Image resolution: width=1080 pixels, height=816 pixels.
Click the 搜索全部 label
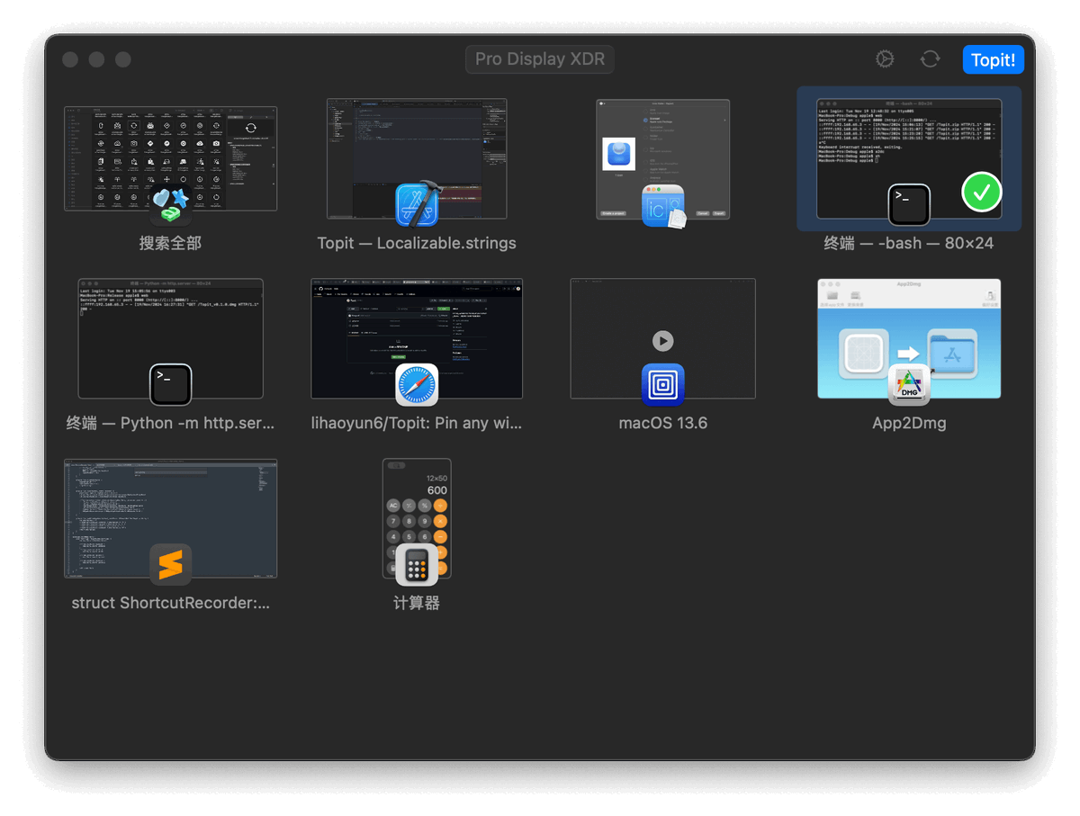(170, 243)
